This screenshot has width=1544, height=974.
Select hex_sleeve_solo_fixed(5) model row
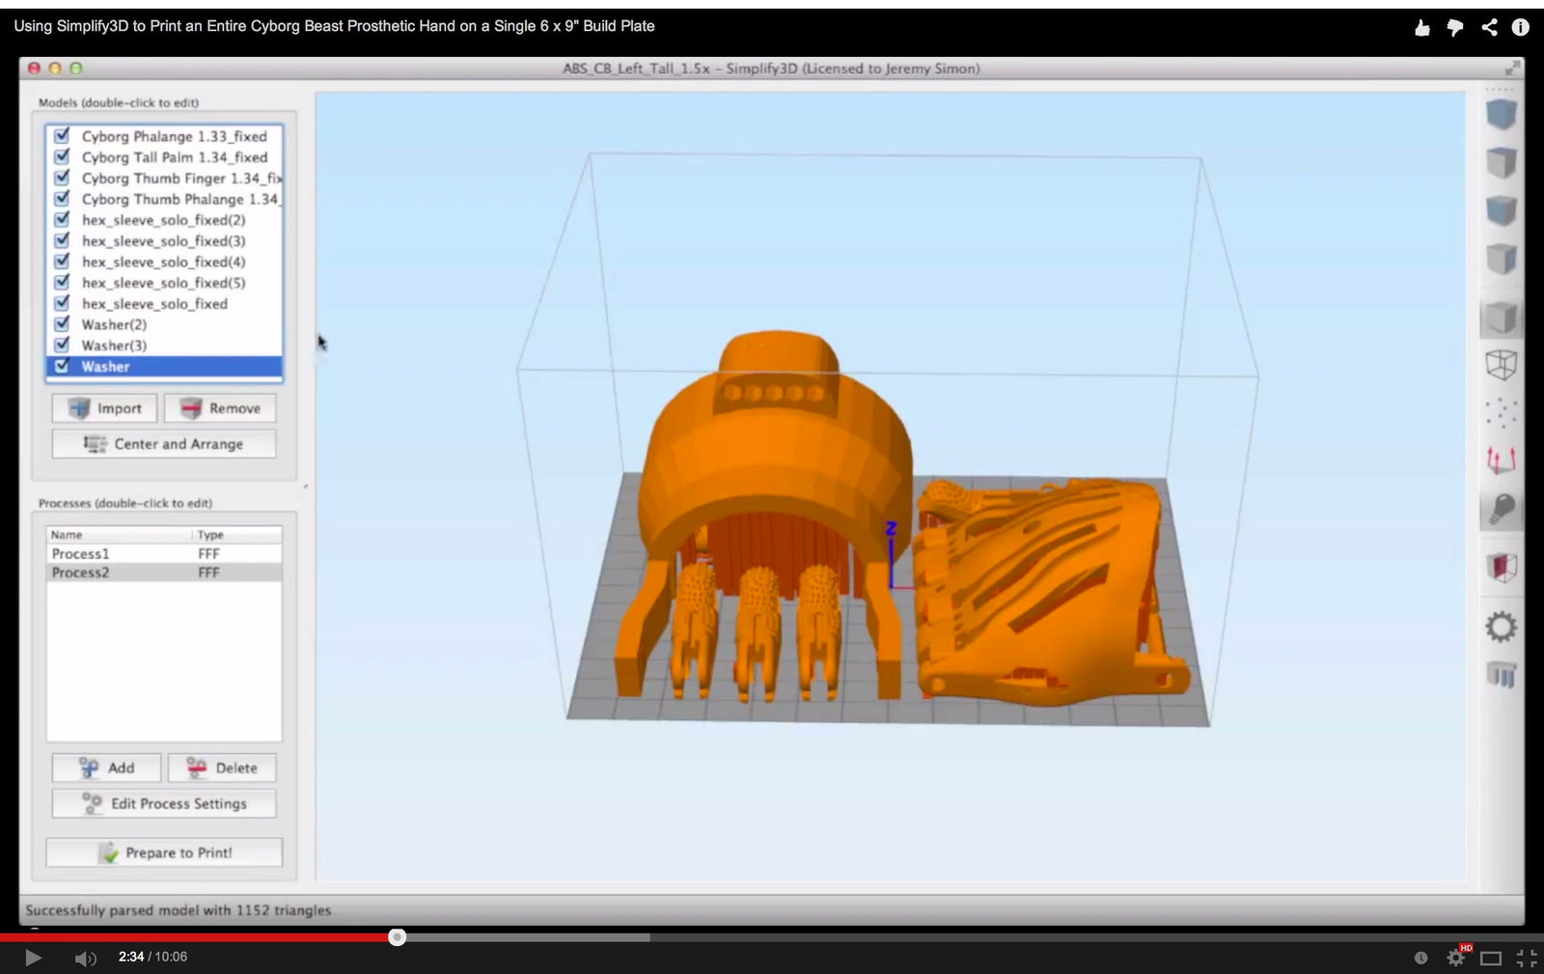coord(164,283)
